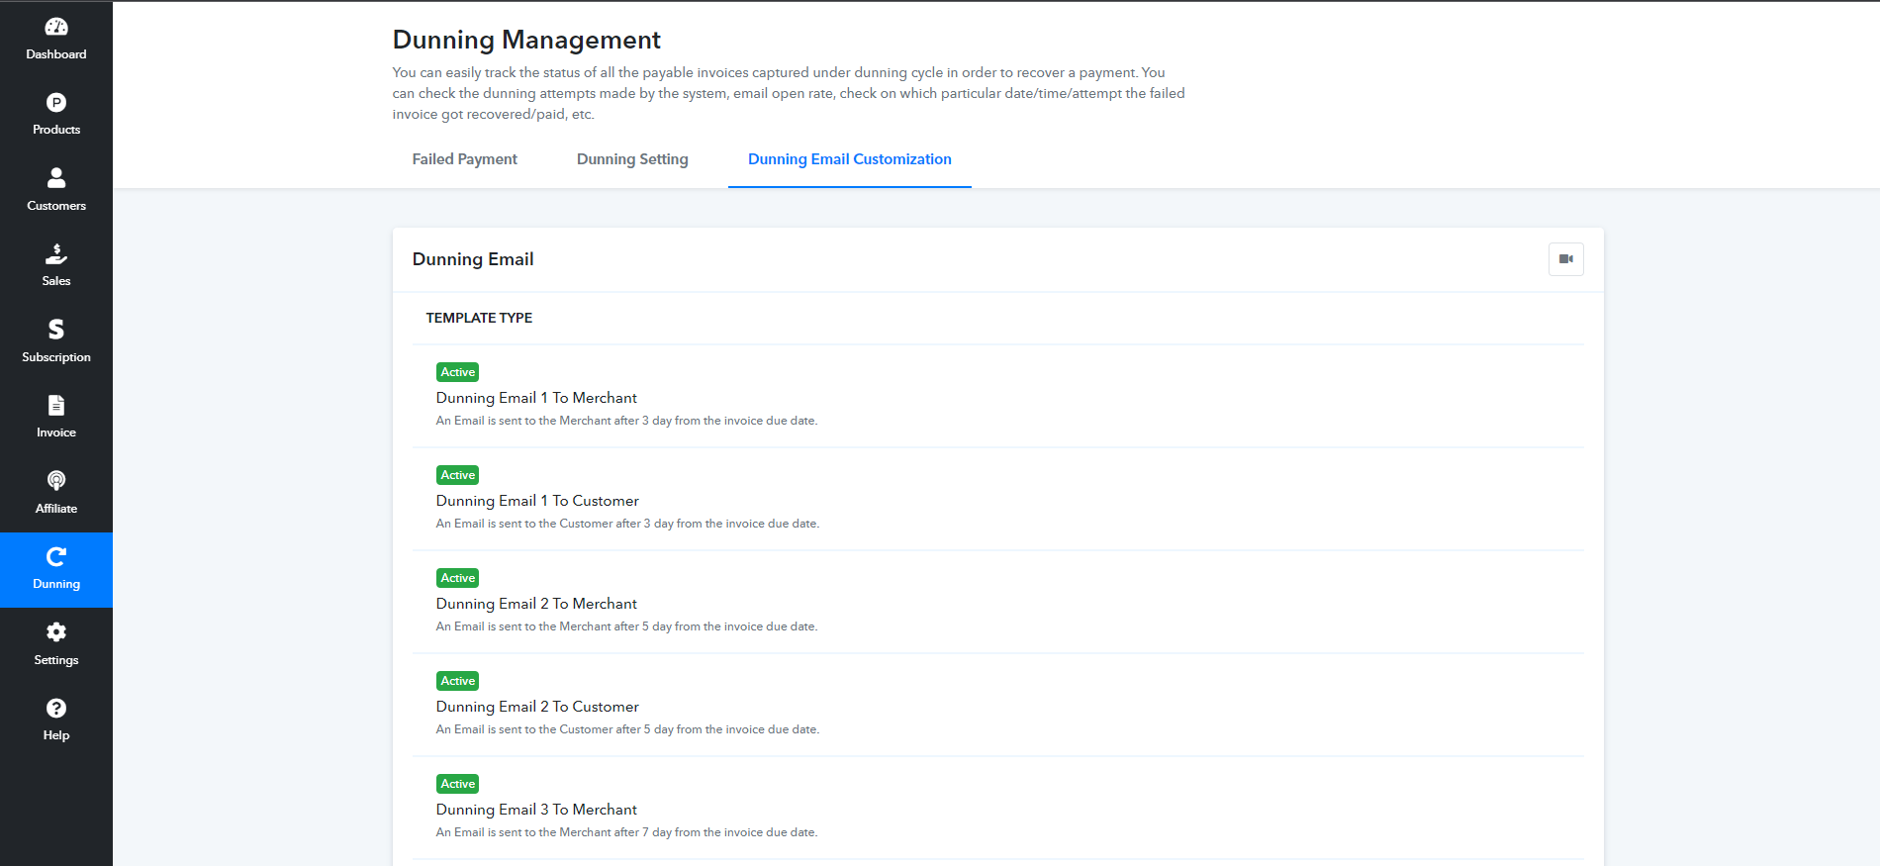Open the Affiliate sidebar icon
The width and height of the screenshot is (1880, 866).
56,481
